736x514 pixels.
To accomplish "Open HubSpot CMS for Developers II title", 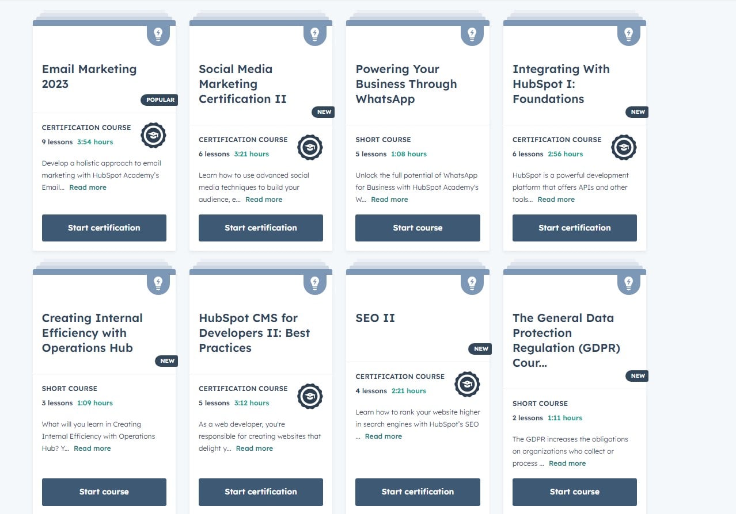I will 254,333.
